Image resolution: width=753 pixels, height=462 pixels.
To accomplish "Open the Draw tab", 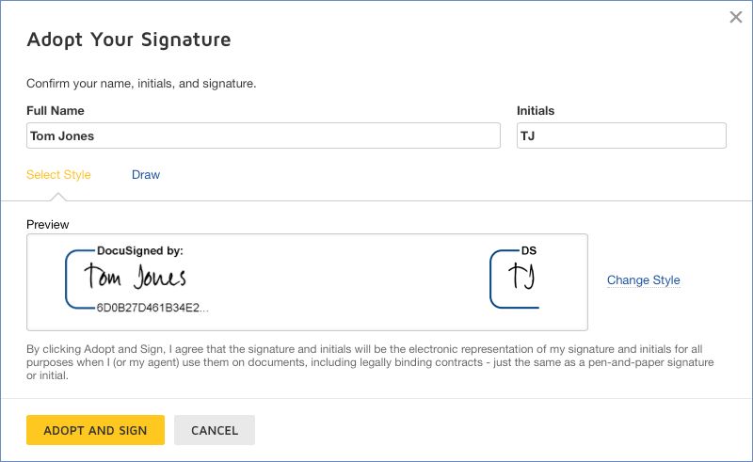I will [146, 175].
